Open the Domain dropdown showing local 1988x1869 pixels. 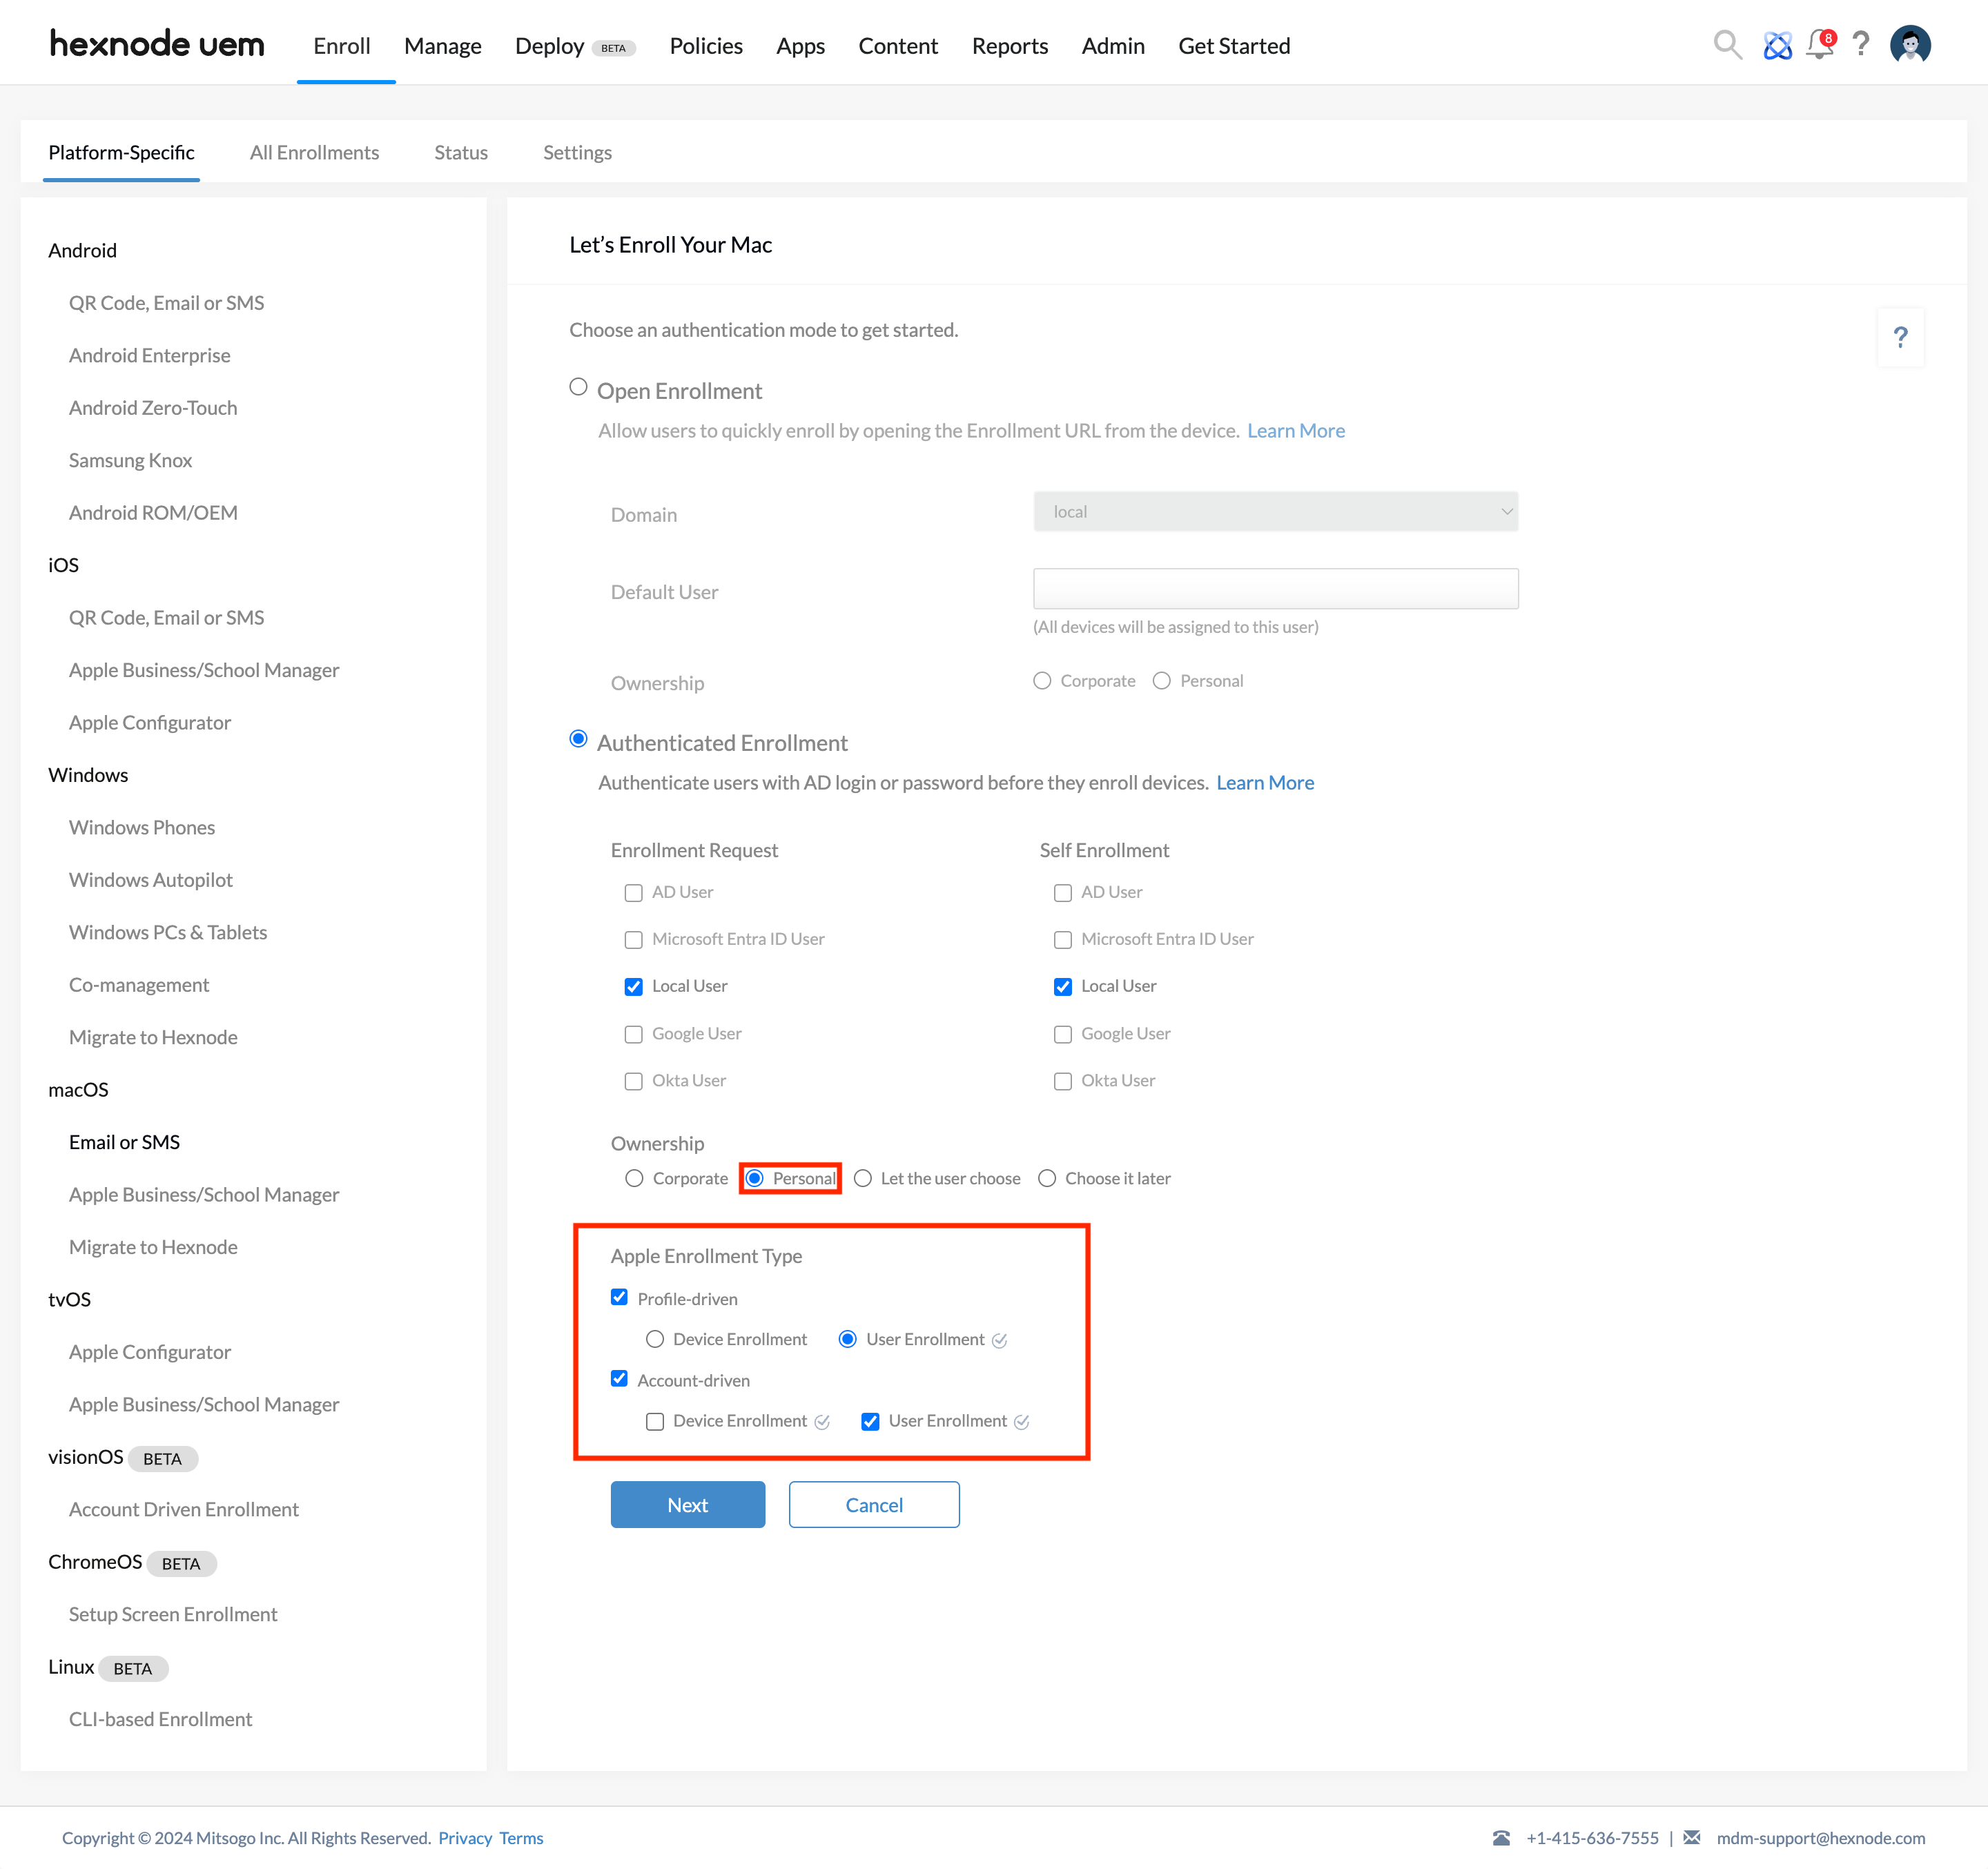coord(1275,512)
